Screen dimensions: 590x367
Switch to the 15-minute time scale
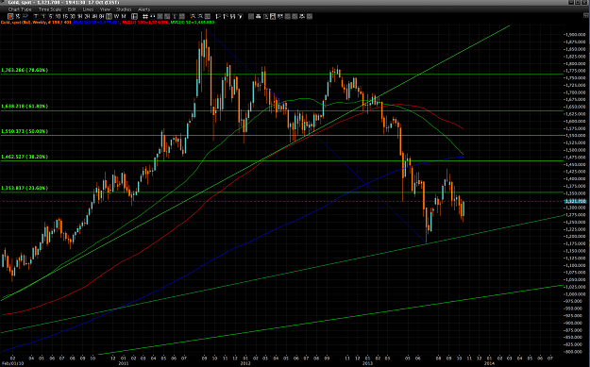click(65, 17)
